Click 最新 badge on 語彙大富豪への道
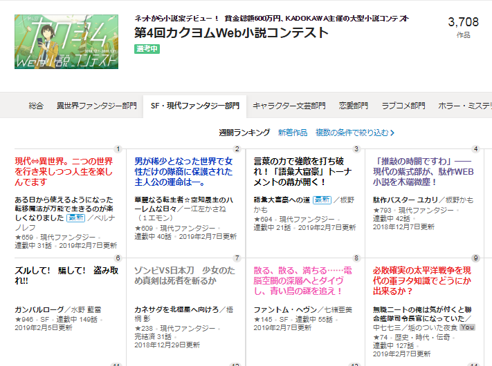This screenshot has width=492, height=366. coord(322,200)
